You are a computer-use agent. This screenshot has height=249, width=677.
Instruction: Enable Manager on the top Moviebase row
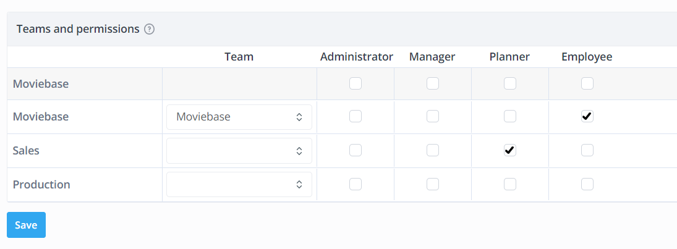[x=433, y=83]
